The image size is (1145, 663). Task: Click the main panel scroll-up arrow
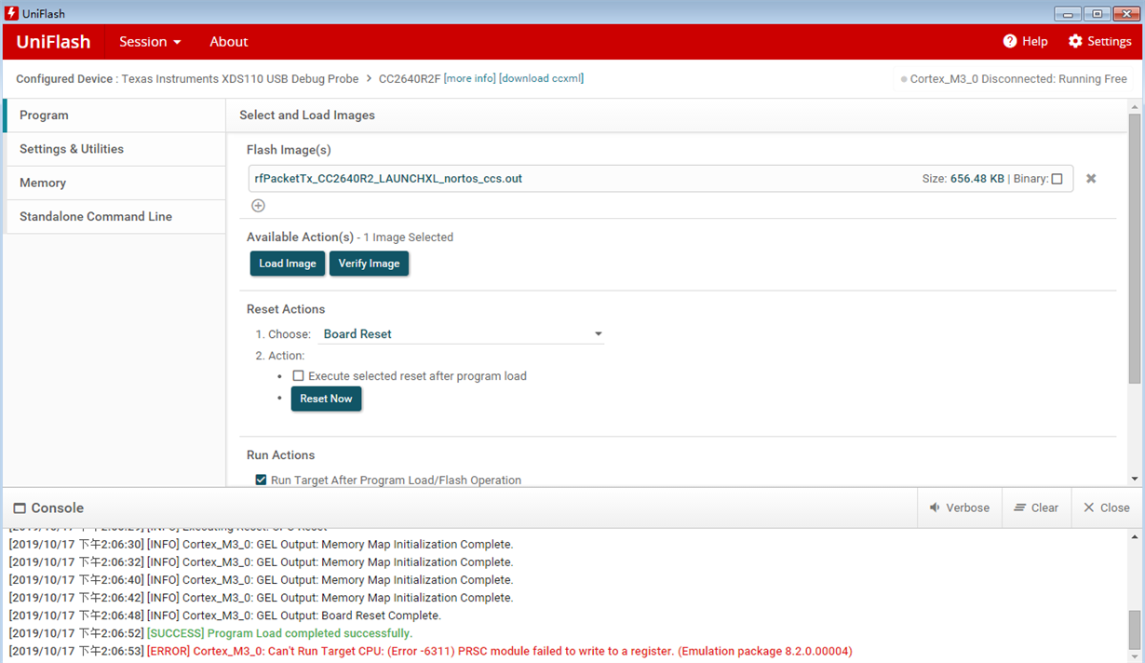pos(1134,106)
